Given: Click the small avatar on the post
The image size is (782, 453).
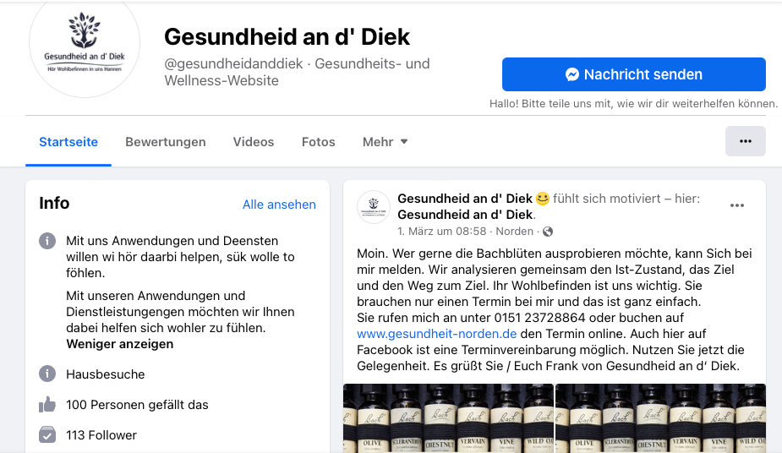Looking at the screenshot, I should coord(374,207).
